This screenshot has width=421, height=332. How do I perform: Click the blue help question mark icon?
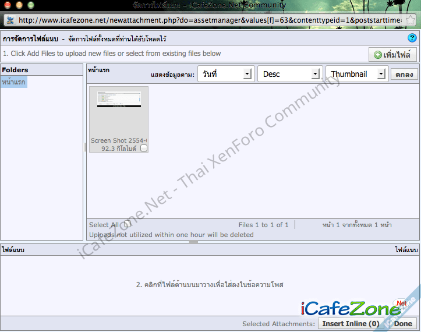pos(412,38)
